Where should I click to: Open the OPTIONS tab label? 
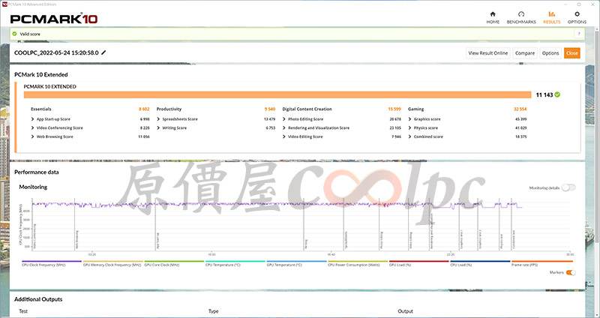[x=577, y=22]
